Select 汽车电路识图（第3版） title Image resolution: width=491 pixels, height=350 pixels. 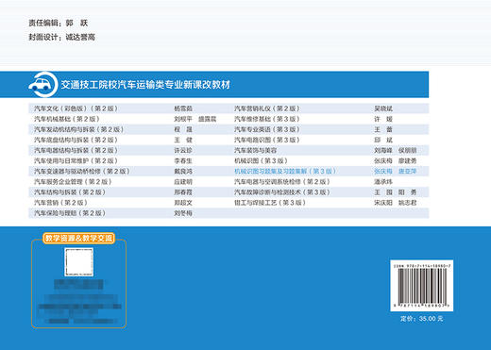(x=267, y=140)
